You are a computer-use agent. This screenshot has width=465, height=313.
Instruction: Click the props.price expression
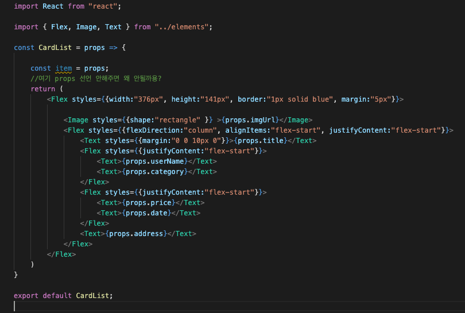[149, 203]
